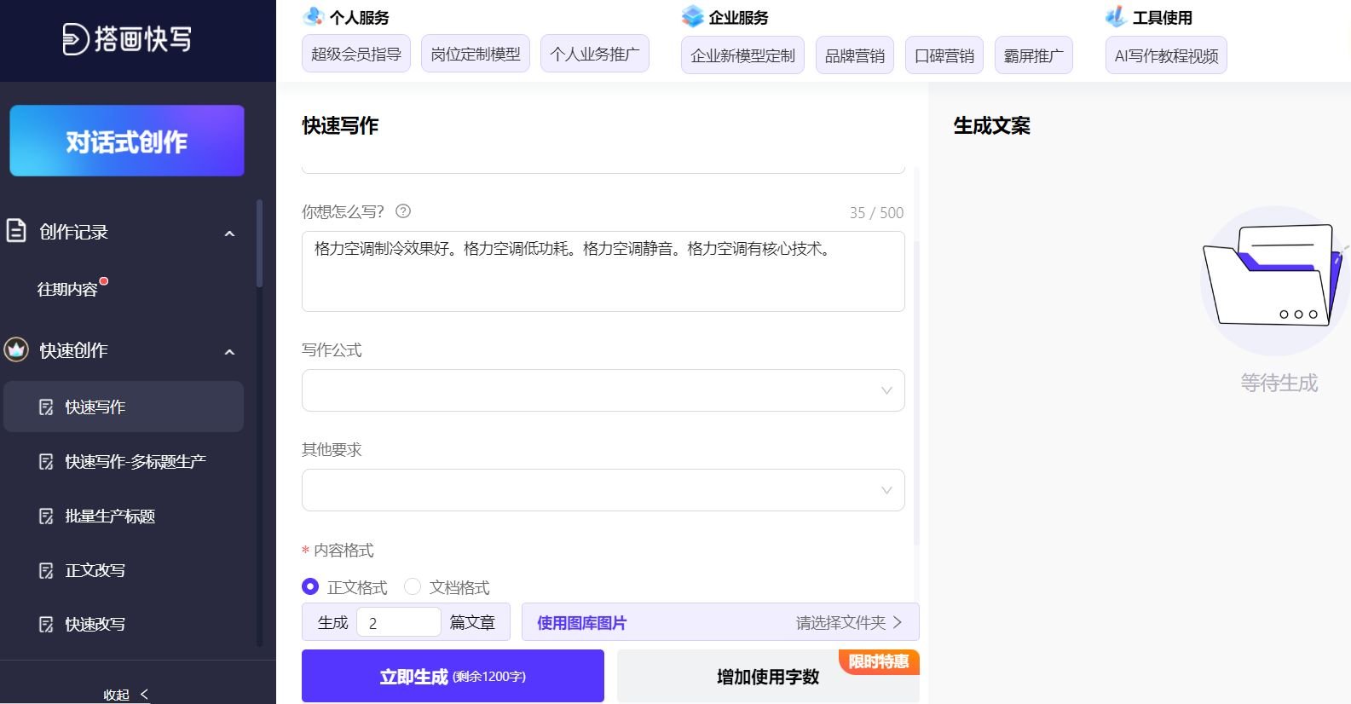Select 文档格式 radio option
The width and height of the screenshot is (1351, 704).
(x=413, y=586)
